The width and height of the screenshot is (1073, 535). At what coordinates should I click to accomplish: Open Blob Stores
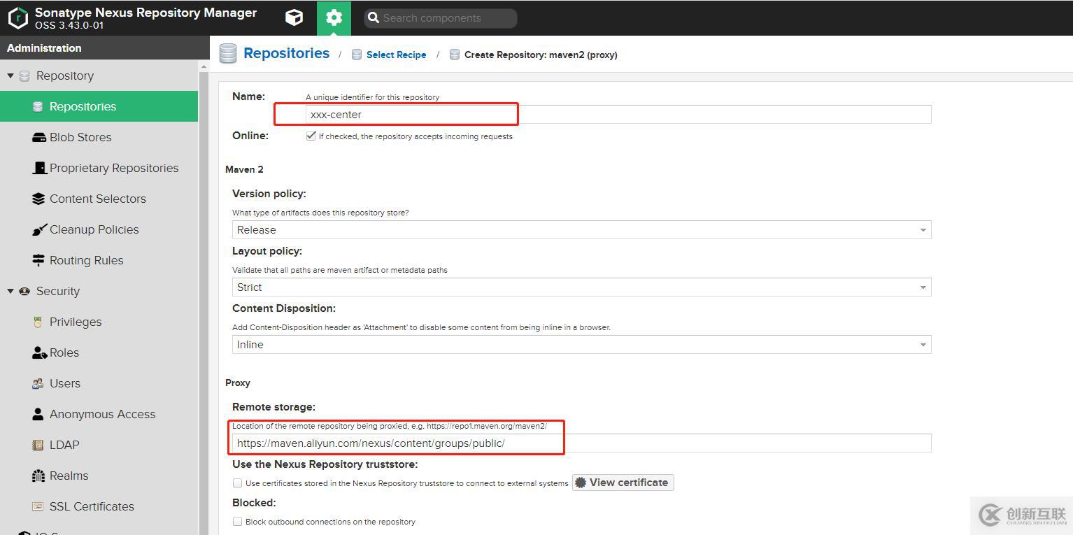(80, 137)
